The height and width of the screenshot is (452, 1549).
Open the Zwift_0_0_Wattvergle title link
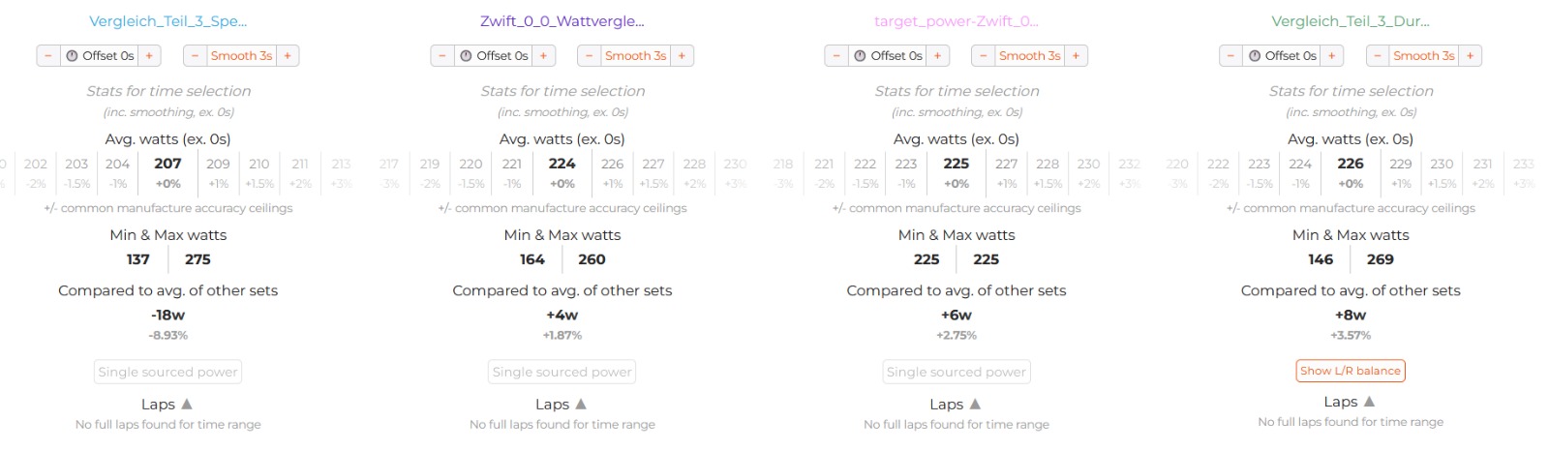[x=562, y=21]
